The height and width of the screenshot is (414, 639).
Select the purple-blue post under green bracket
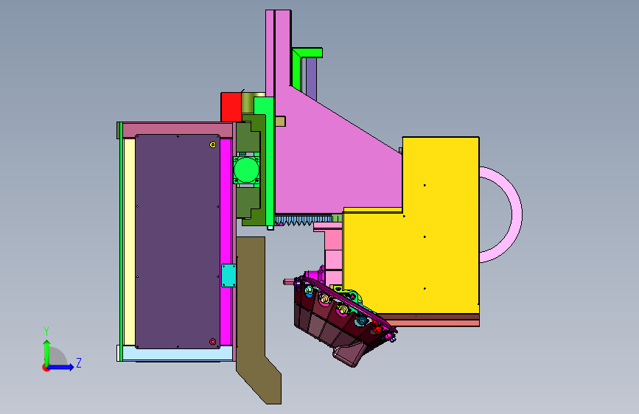(311, 79)
